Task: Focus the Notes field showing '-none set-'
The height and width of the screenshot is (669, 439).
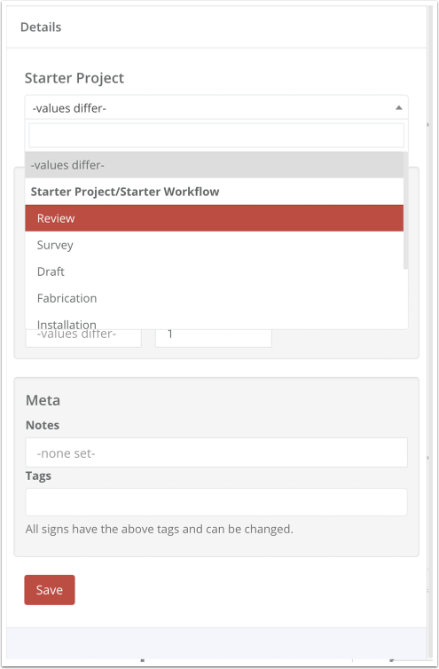Action: 216,453
